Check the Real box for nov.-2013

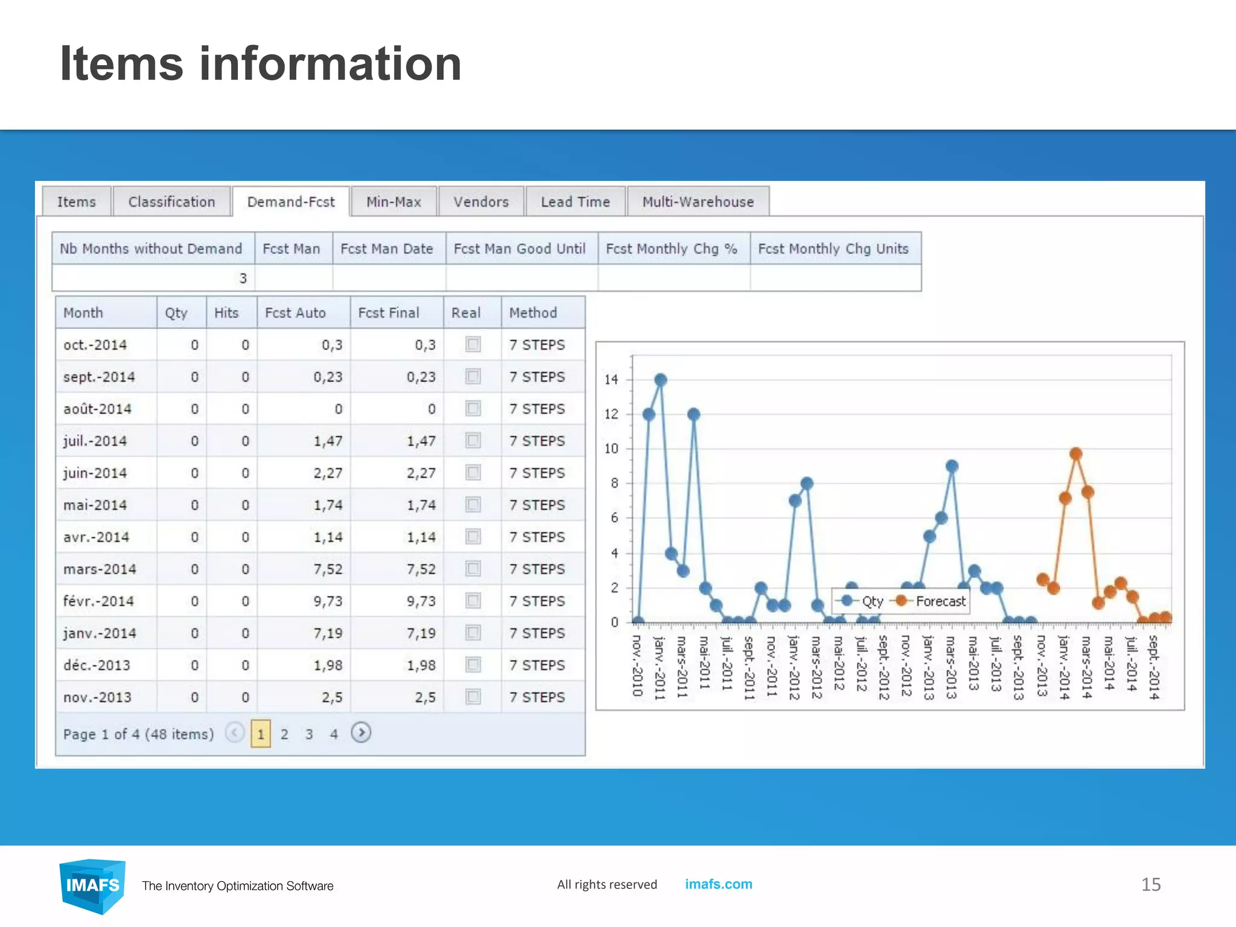tap(473, 697)
